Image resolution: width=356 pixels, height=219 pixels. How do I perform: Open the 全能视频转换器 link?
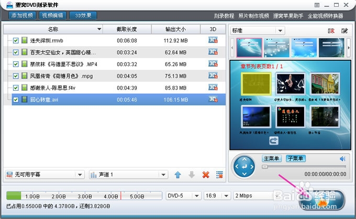tap(325, 16)
